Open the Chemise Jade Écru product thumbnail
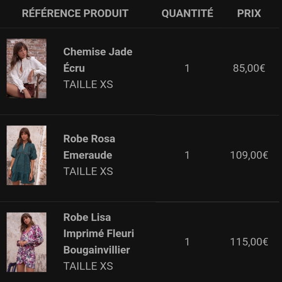282x282 pixels. [x=26, y=69]
